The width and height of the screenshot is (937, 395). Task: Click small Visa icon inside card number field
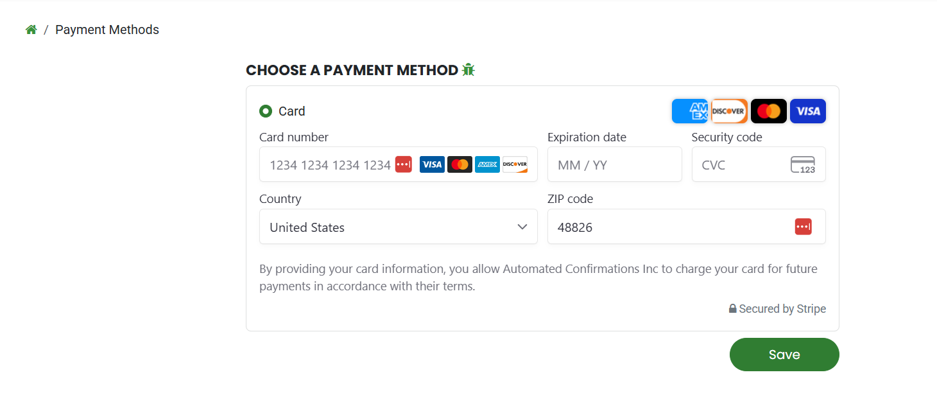(x=432, y=164)
